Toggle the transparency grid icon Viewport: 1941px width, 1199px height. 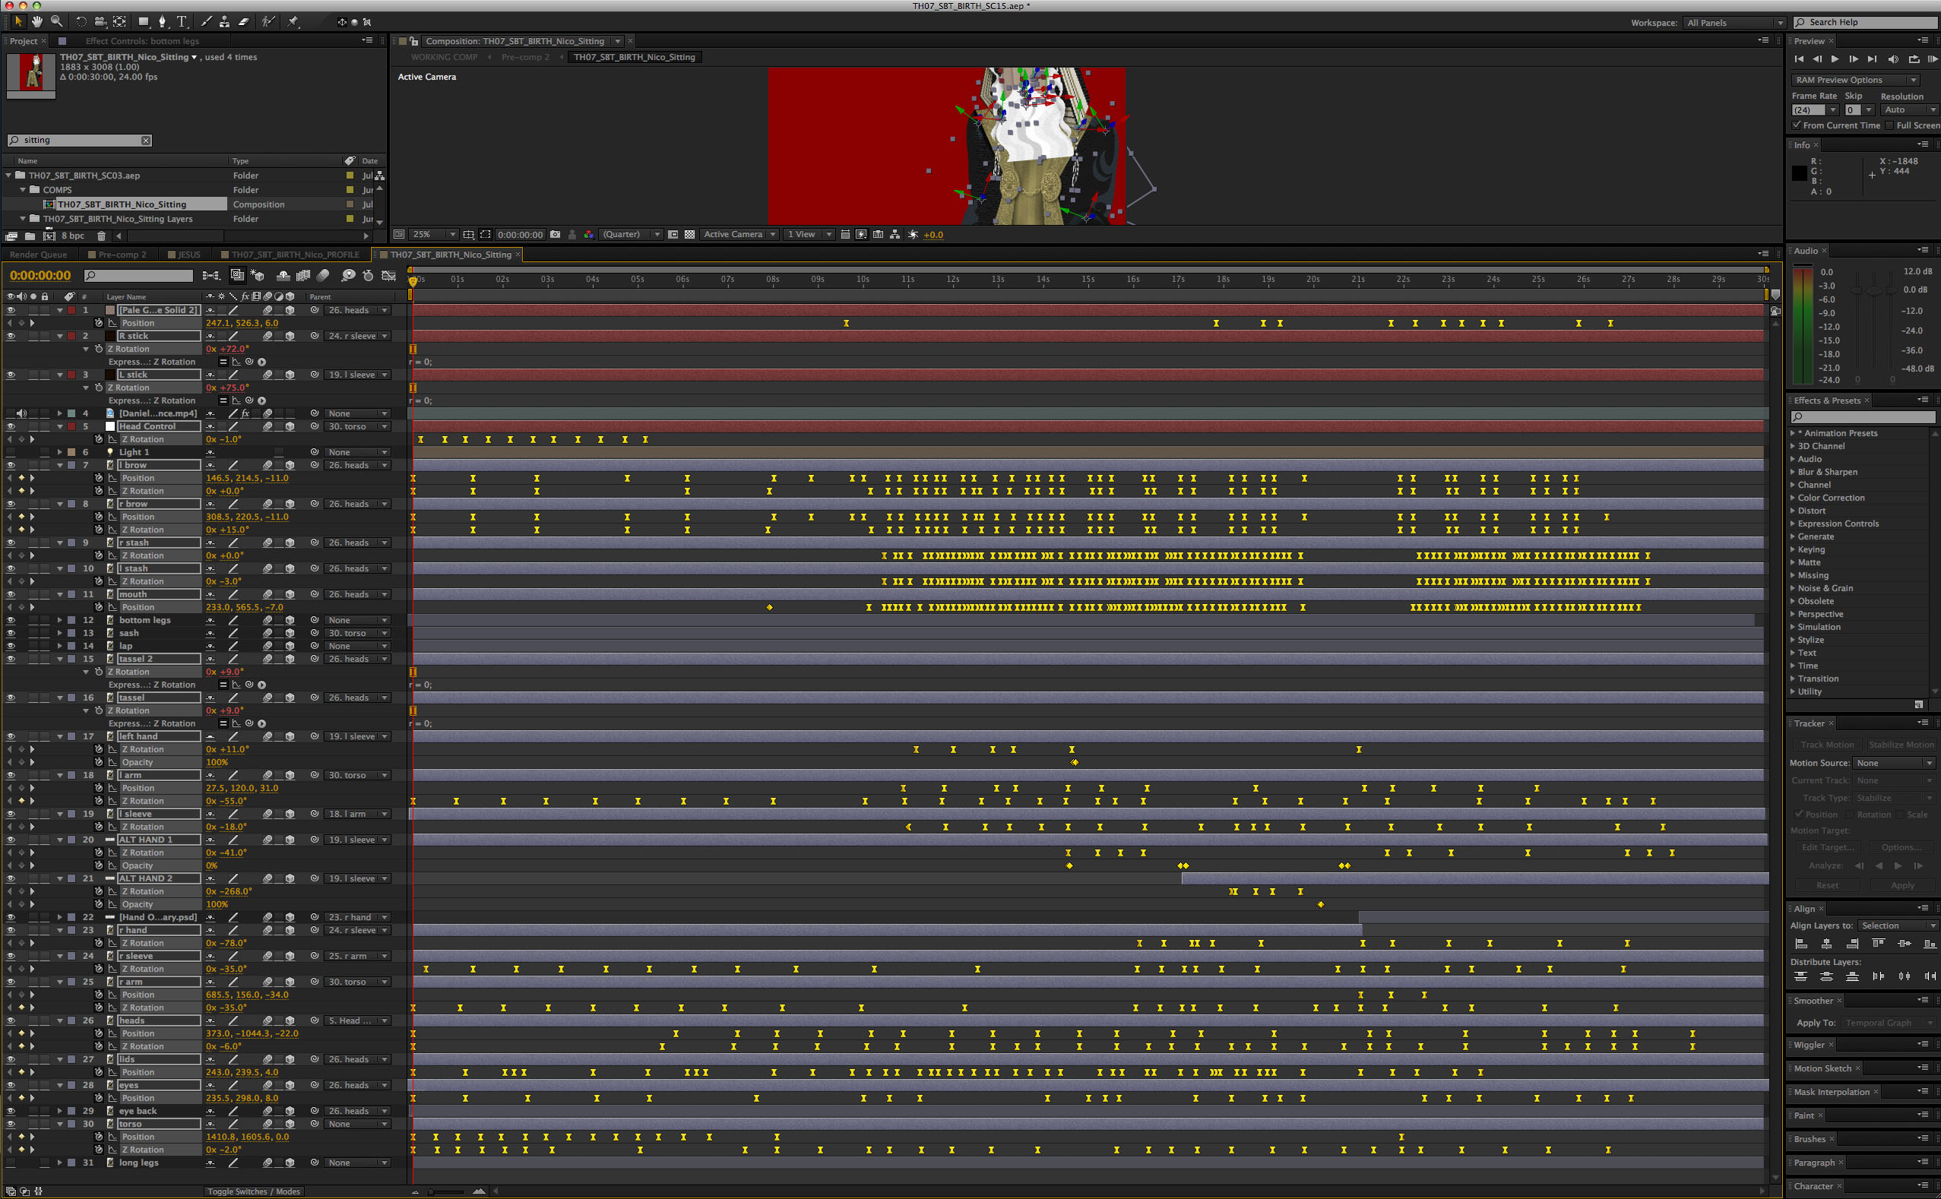pos(689,235)
